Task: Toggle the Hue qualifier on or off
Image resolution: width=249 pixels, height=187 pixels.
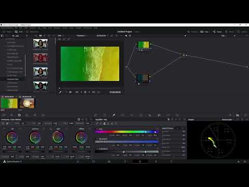Action: click(97, 129)
